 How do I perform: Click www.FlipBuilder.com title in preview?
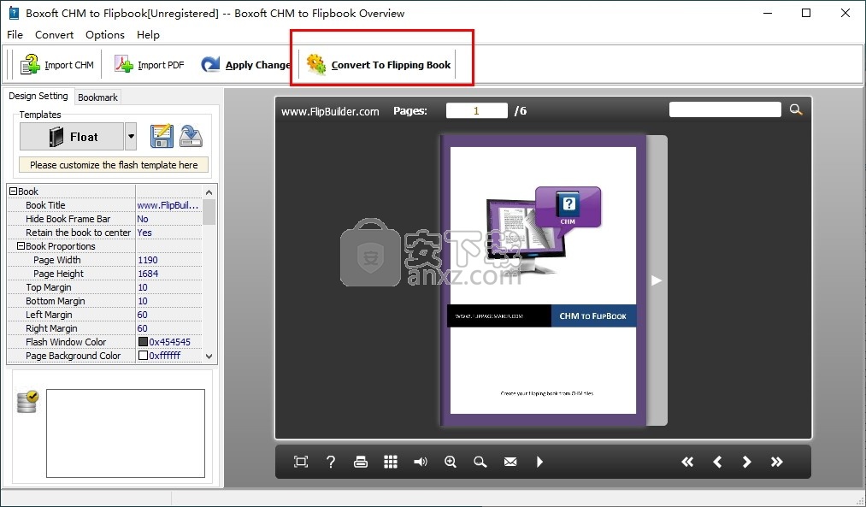click(x=330, y=111)
